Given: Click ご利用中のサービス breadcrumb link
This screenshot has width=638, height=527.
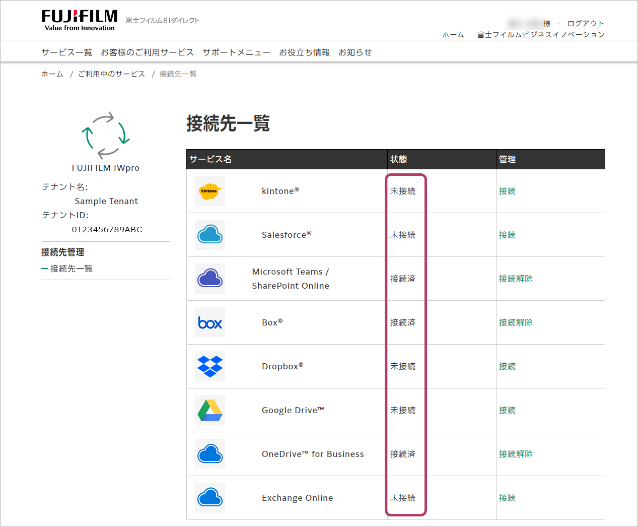Looking at the screenshot, I should [111, 74].
